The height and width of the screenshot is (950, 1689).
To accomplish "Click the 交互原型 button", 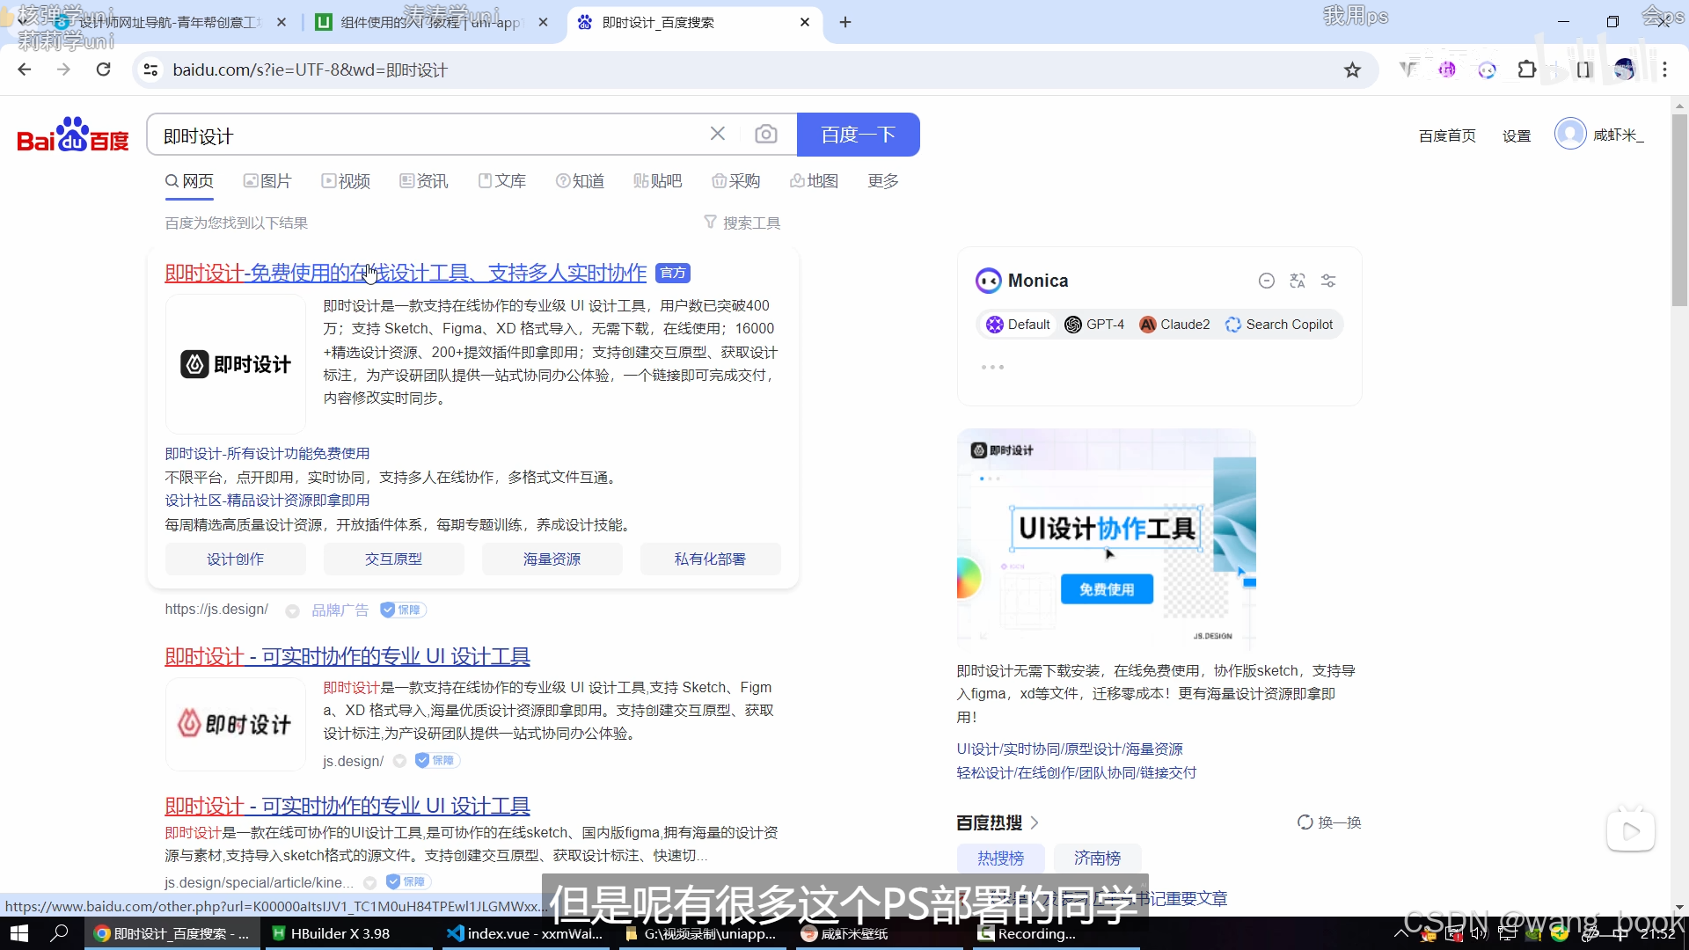I will [x=393, y=559].
